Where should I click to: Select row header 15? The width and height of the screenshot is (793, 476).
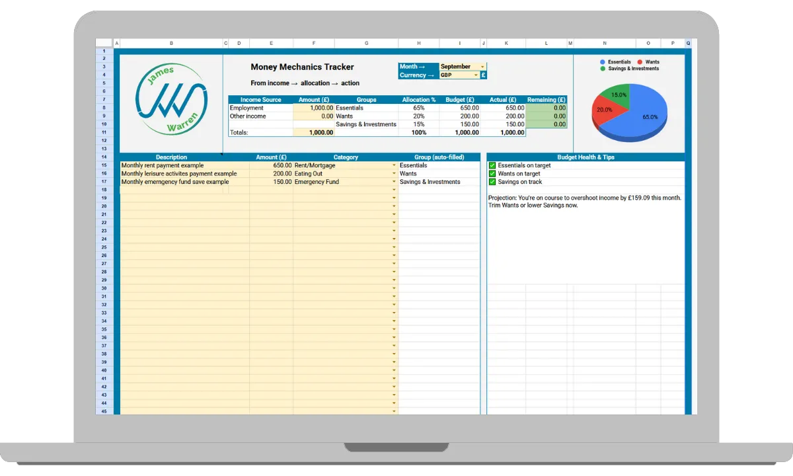click(x=104, y=165)
